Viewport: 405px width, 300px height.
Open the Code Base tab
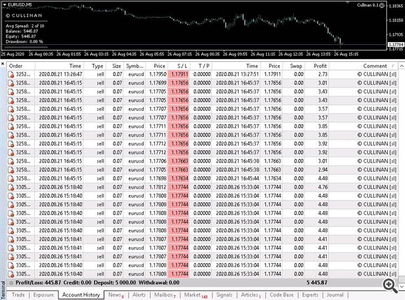tap(281, 295)
